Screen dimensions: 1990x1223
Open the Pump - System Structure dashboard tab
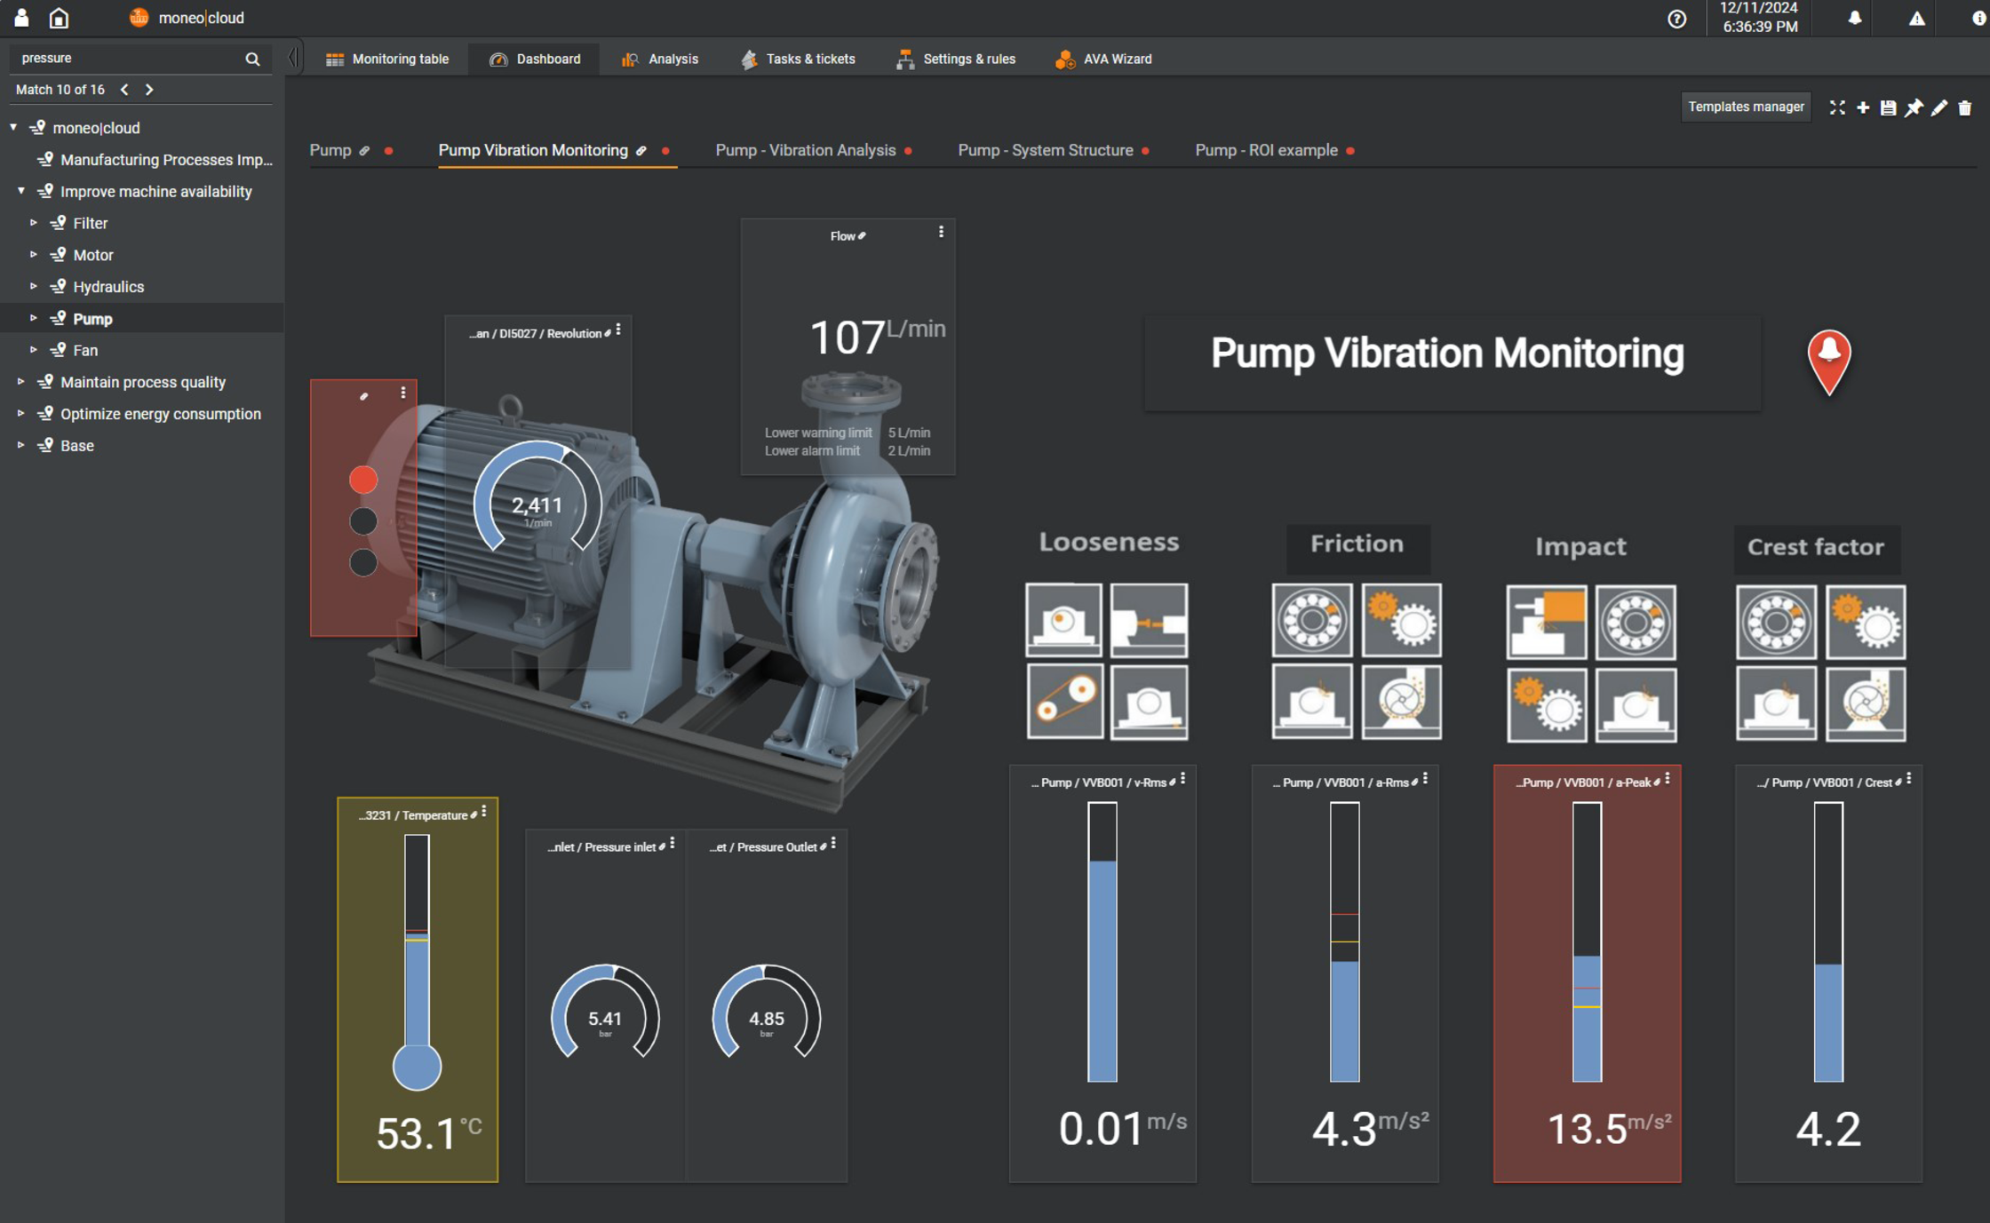click(x=1045, y=150)
